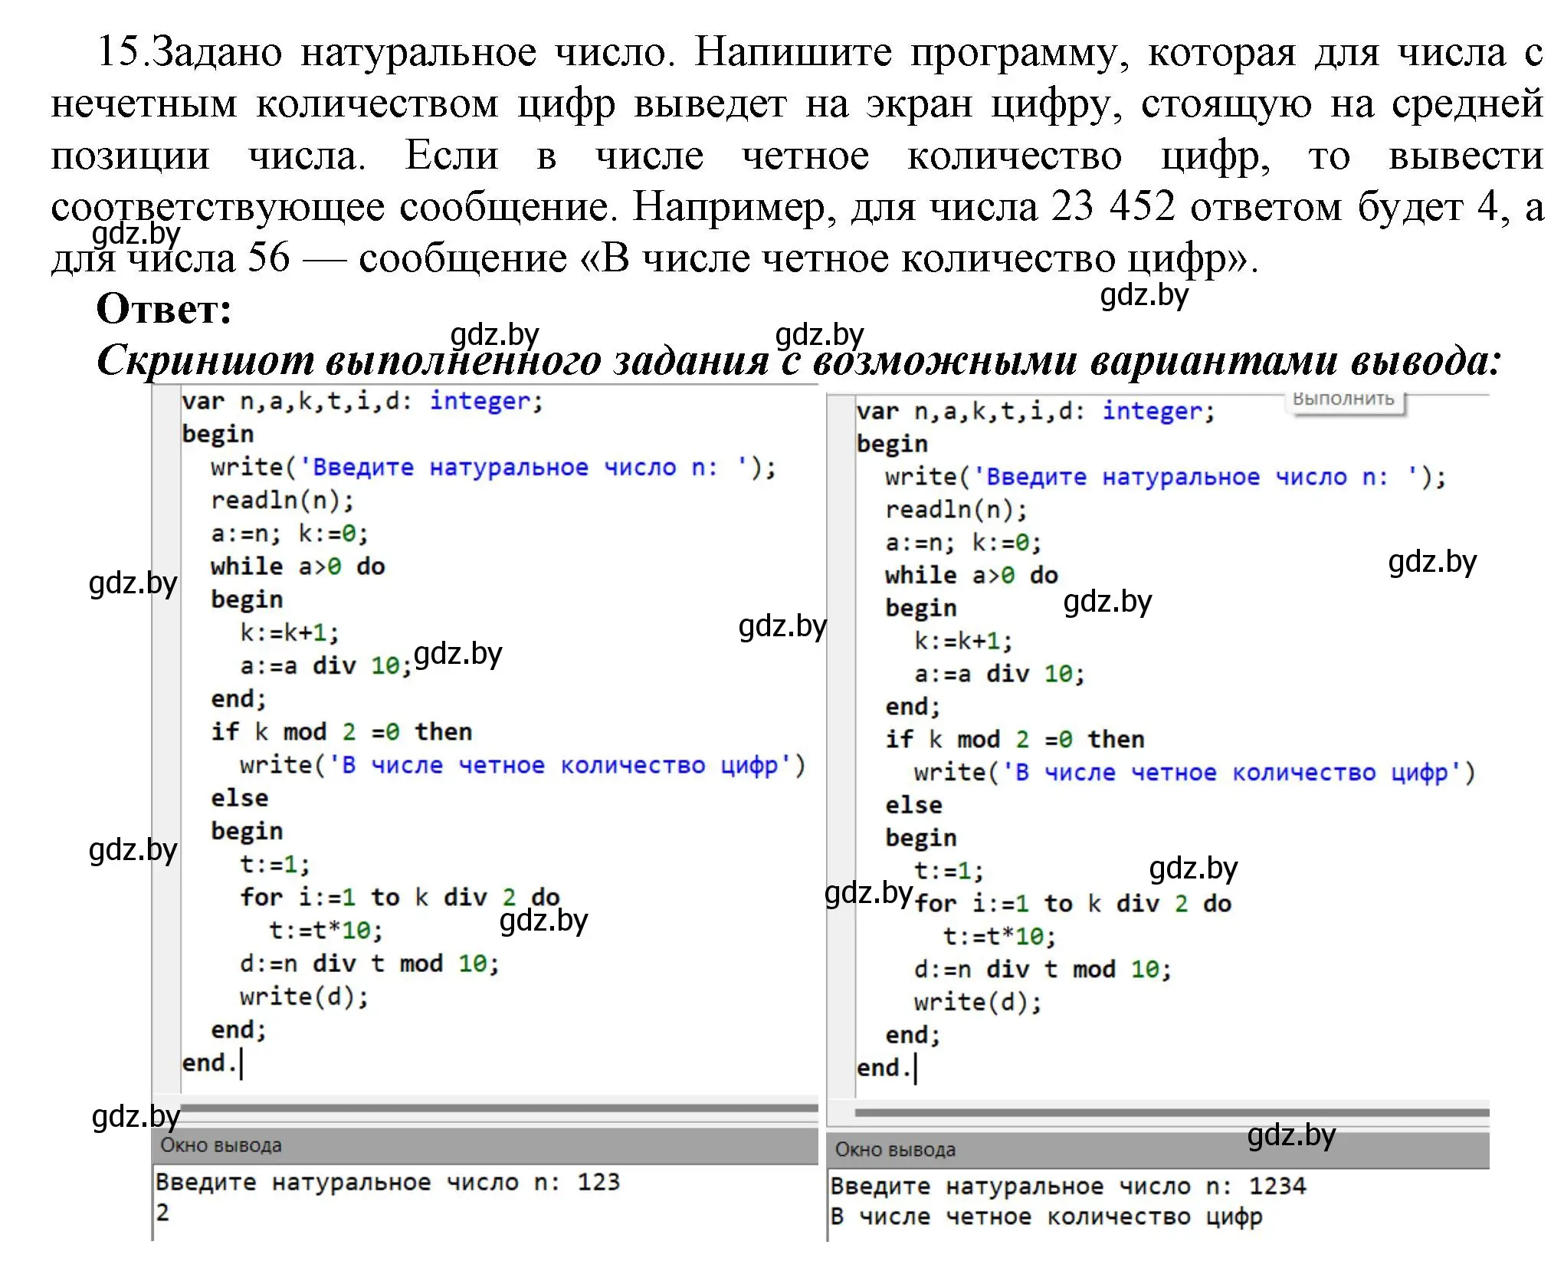Click the 'var n,a,k,t,i,d: integer;' line in the right editor
The height and width of the screenshot is (1261, 1564).
1036,411
